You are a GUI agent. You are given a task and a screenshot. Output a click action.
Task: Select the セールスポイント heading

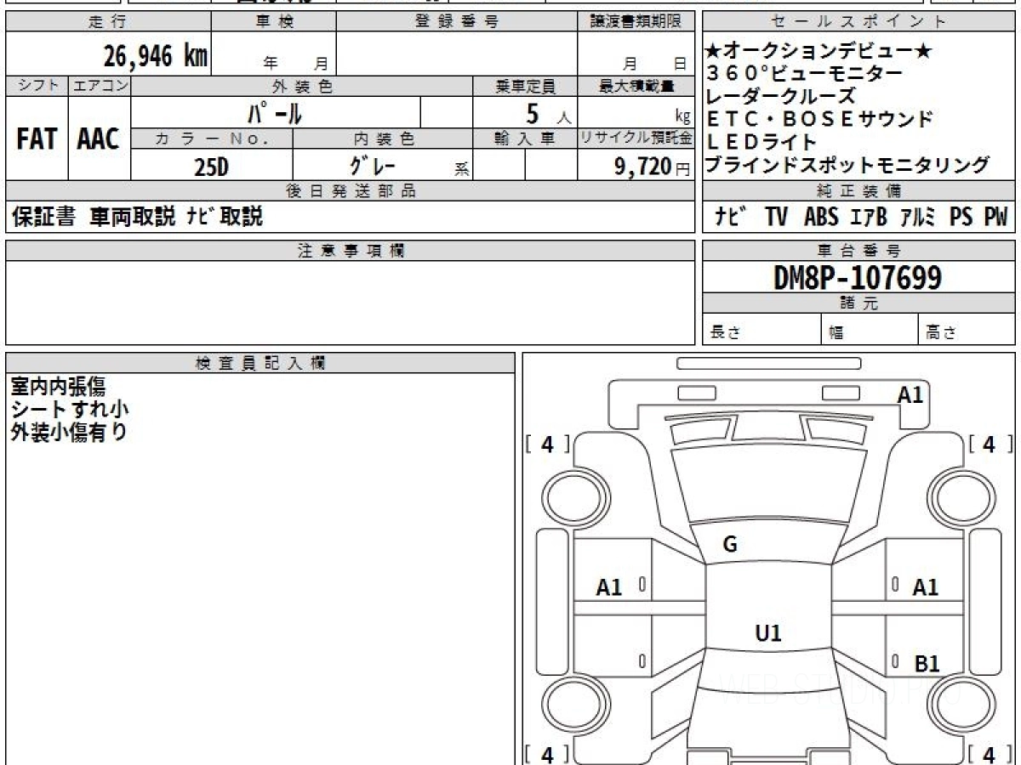pyautogui.click(x=859, y=22)
